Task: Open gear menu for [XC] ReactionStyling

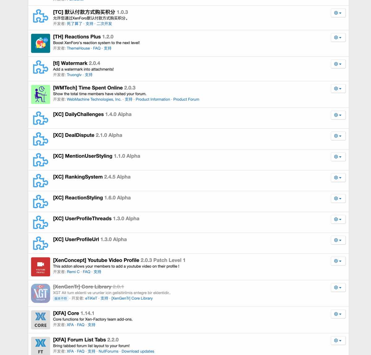Action: [x=338, y=198]
